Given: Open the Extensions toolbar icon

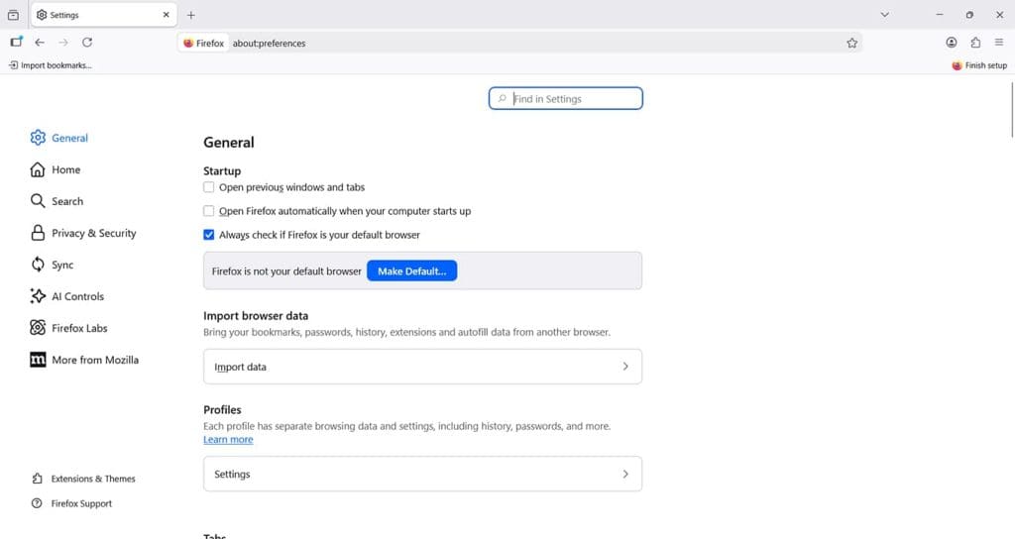Looking at the screenshot, I should point(975,42).
